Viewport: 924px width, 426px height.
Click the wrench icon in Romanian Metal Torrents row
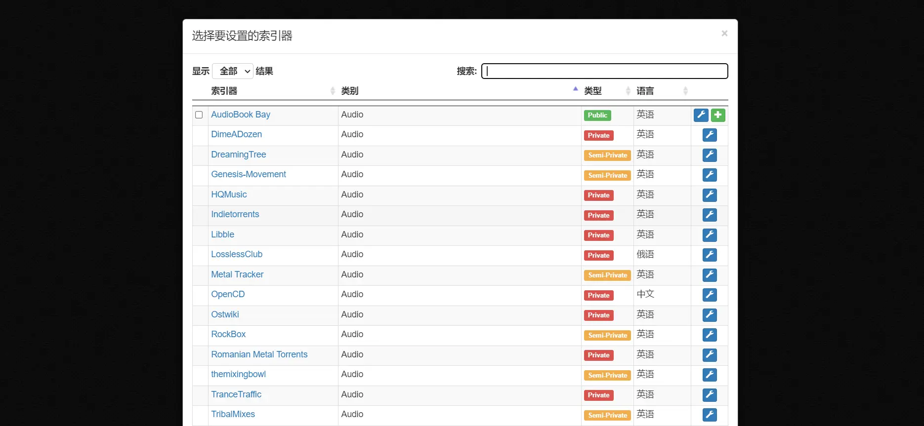[x=710, y=355]
